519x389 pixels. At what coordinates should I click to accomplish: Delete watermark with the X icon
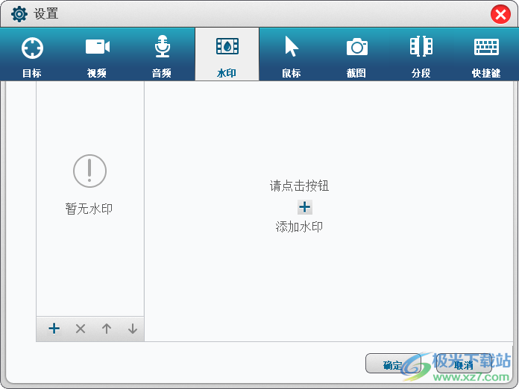[81, 329]
